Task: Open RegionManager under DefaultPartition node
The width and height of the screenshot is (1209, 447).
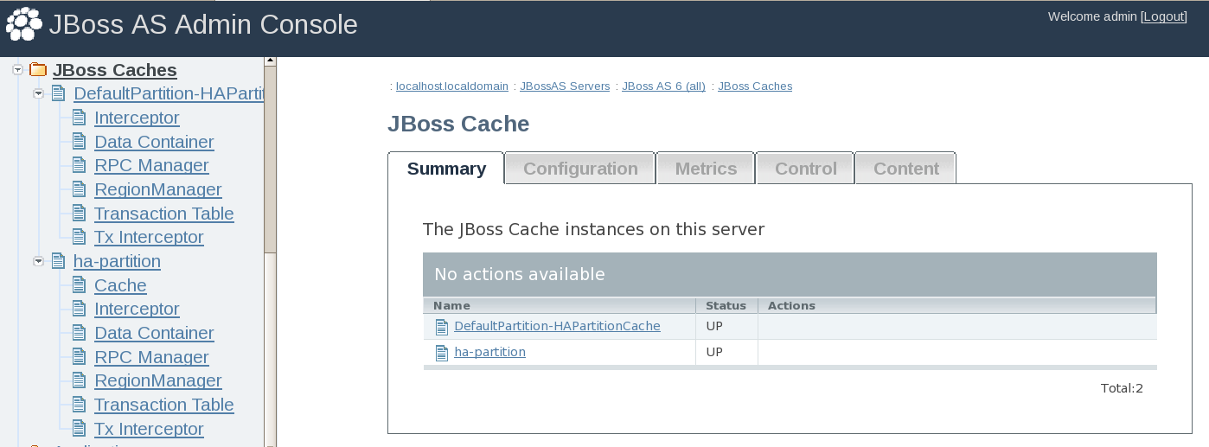Action: coord(158,188)
